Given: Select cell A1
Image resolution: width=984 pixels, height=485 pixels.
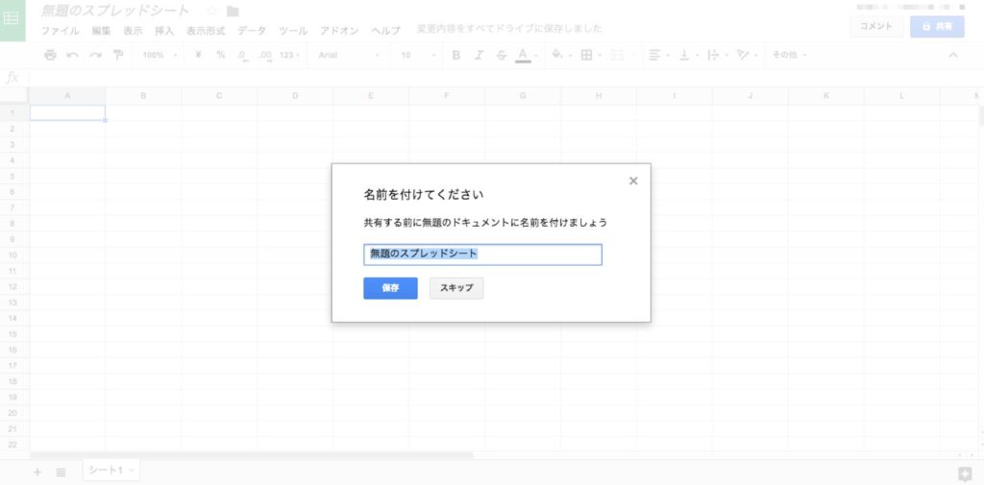Looking at the screenshot, I should coord(67,113).
